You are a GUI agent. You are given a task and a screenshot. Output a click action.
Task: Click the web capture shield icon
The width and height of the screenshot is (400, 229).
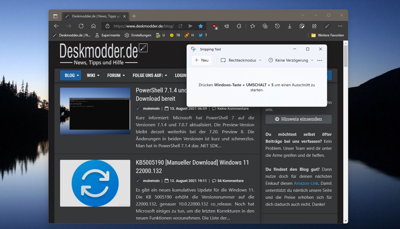click(x=302, y=26)
